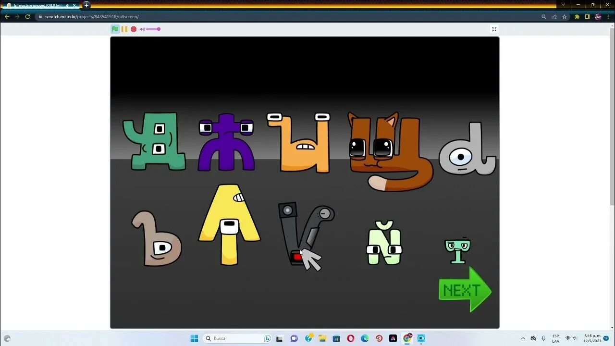Pause the Scratch project
Viewport: 615px width, 346px height.
[124, 29]
